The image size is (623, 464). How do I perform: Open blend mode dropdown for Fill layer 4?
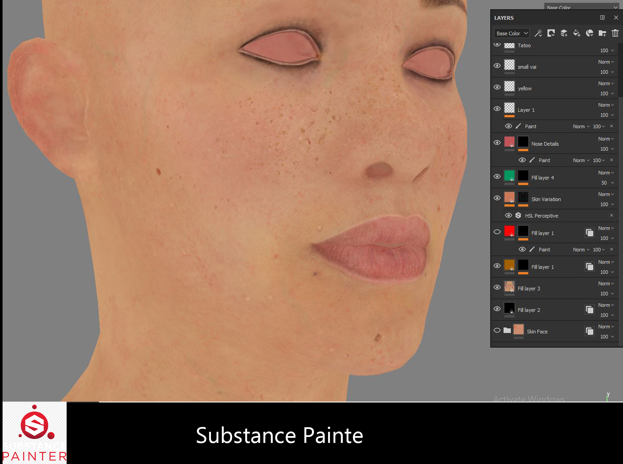(606, 173)
